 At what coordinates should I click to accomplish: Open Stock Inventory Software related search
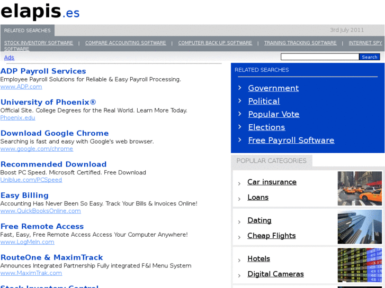(x=39, y=43)
